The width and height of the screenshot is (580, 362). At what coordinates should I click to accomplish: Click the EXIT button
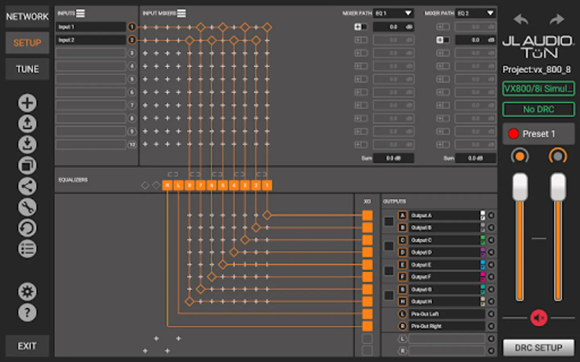27,346
